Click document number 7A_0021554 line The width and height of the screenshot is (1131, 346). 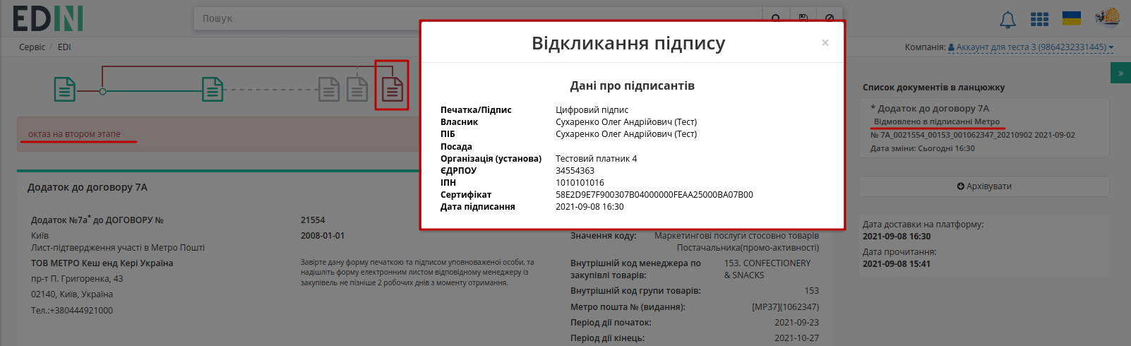coord(973,135)
